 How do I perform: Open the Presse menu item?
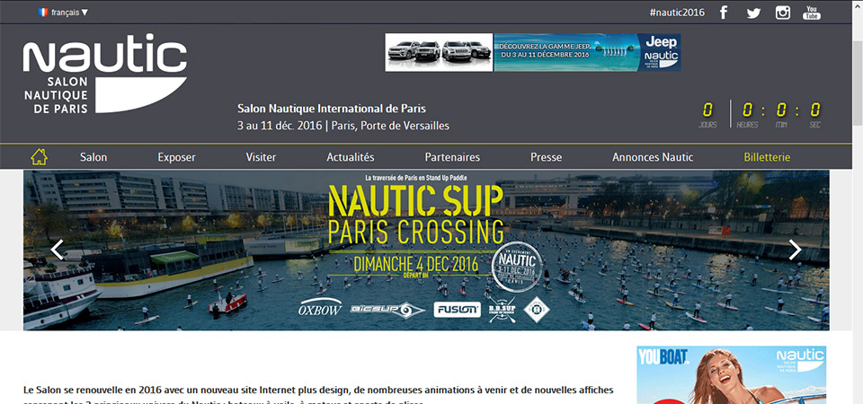546,158
